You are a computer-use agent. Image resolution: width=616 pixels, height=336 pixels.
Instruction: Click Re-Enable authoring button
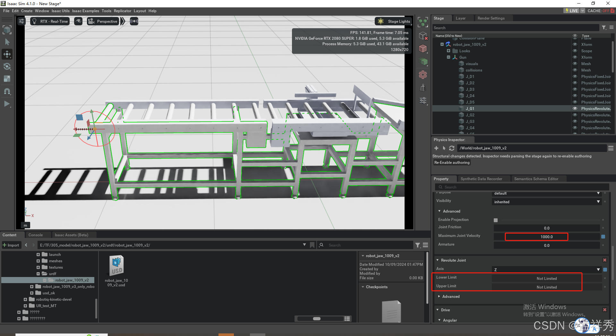click(x=452, y=163)
